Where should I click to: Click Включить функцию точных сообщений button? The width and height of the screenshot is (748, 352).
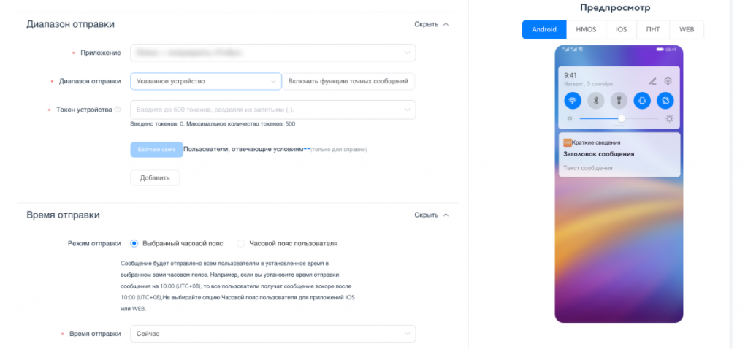[x=348, y=81]
